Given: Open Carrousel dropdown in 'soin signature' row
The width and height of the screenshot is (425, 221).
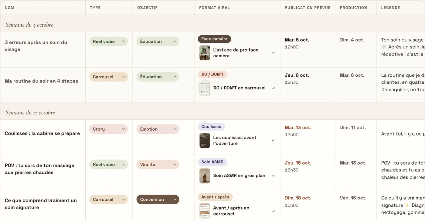Looking at the screenshot, I should [108, 199].
